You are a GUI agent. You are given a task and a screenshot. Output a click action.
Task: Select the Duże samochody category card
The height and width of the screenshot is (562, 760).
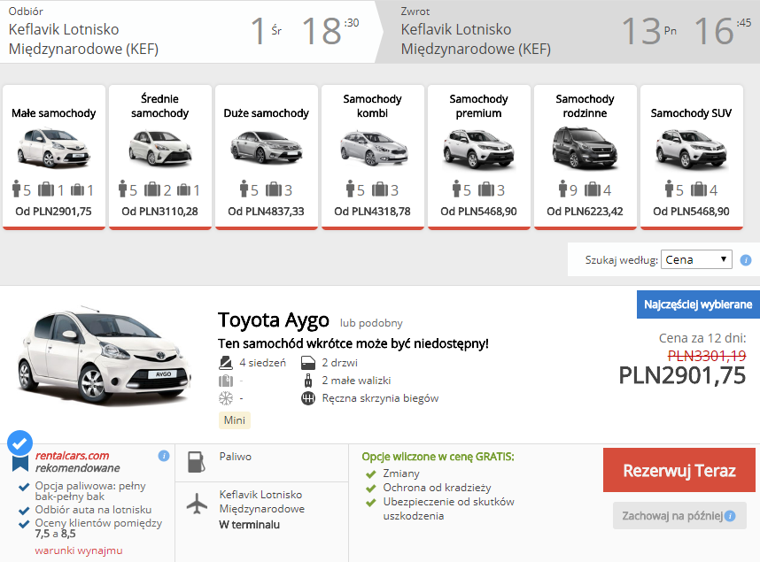pos(266,157)
